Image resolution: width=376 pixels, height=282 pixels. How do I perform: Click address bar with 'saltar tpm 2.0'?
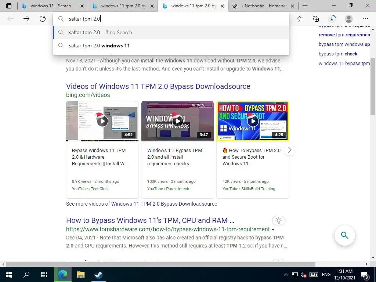pos(171,19)
